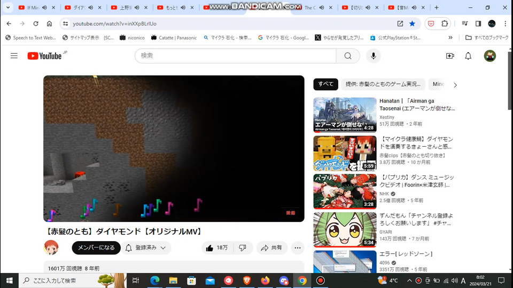Open the パプリカ NHK video thumbnail
The image size is (513, 288).
345,191
